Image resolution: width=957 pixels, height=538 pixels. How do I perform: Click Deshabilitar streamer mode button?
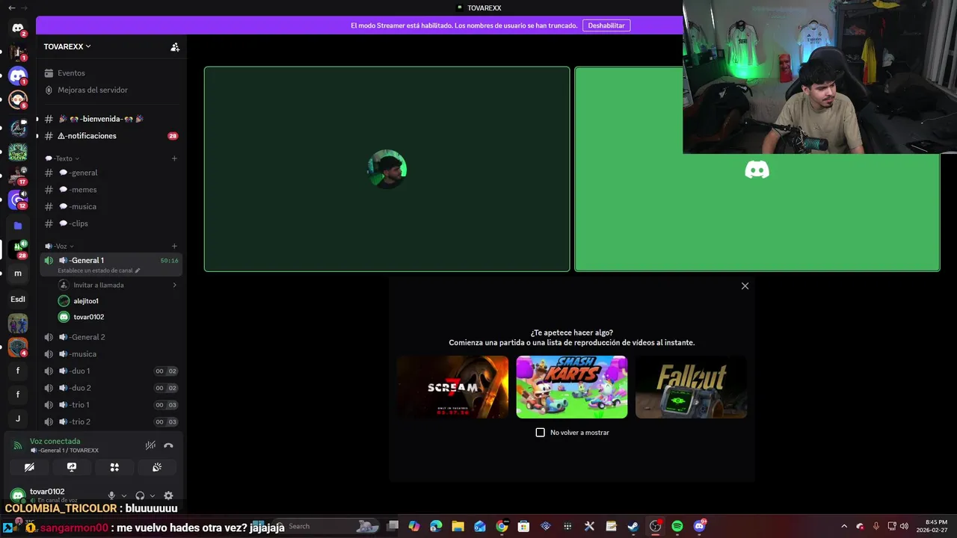point(606,25)
